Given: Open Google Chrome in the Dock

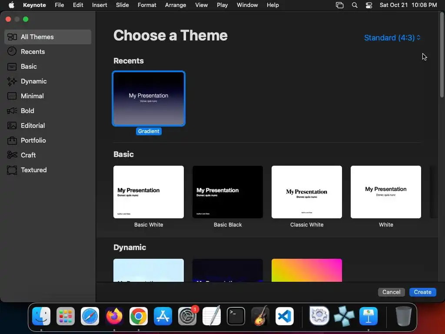Looking at the screenshot, I should (x=139, y=316).
